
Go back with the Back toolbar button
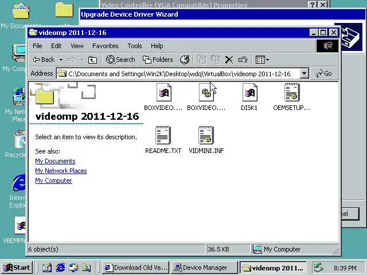click(x=44, y=60)
